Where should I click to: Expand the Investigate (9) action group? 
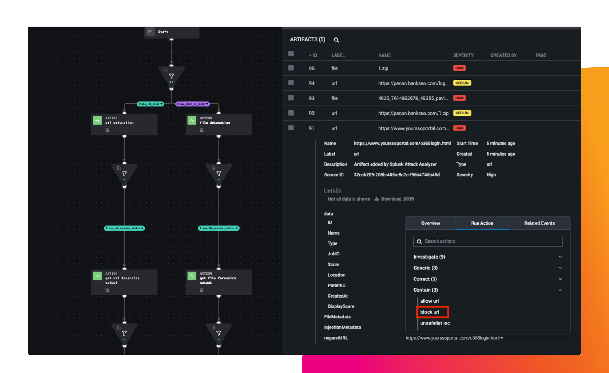[560, 257]
